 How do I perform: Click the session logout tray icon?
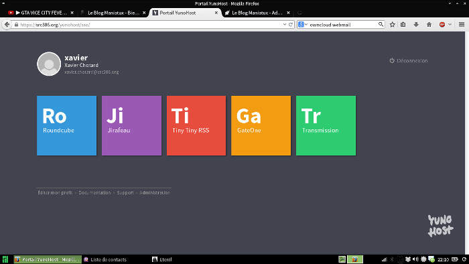click(x=464, y=259)
